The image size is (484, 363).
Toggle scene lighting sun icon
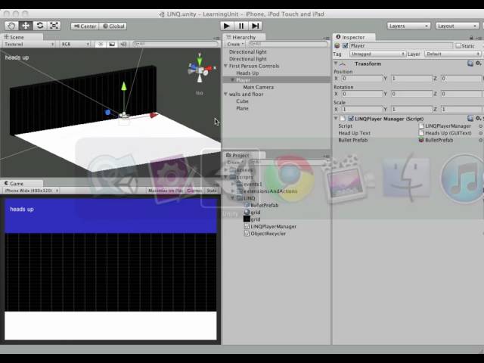101,44
